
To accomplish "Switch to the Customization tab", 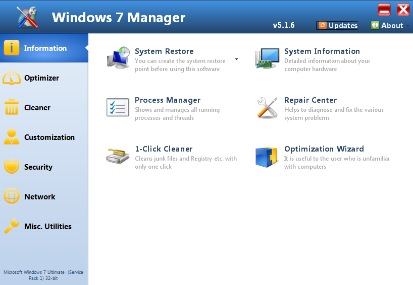I will click(49, 137).
